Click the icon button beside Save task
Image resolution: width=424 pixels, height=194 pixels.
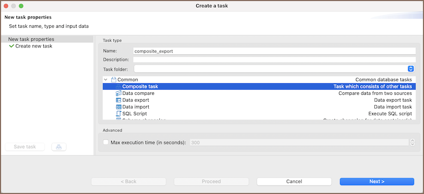[x=59, y=147]
